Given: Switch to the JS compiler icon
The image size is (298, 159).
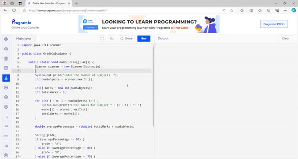Looking at the screenshot, I should tap(6, 117).
